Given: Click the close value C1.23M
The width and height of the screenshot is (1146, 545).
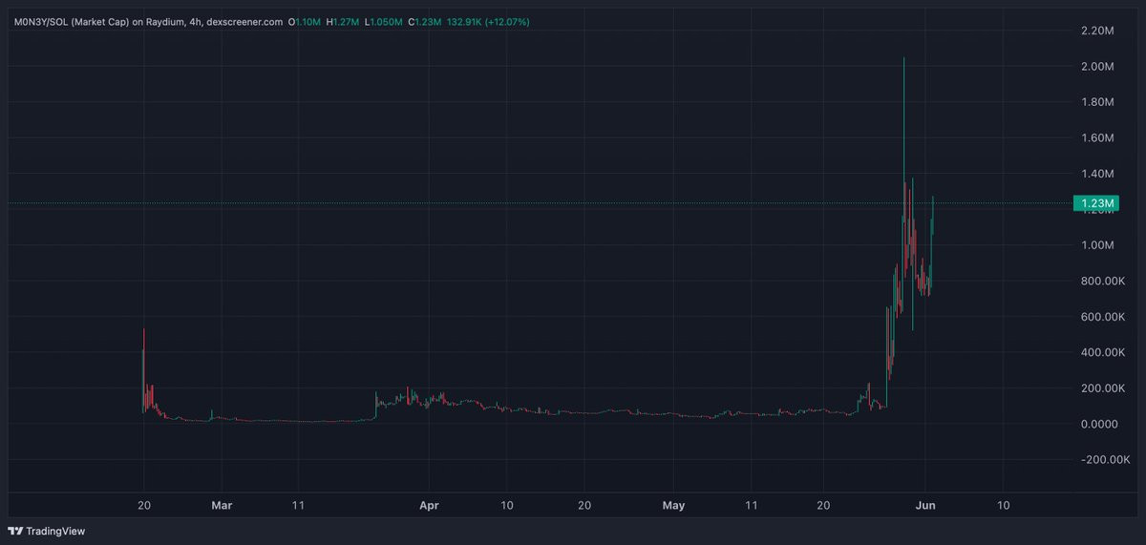Looking at the screenshot, I should click(x=423, y=21).
